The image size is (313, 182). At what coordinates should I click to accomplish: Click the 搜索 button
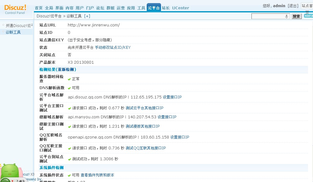click(x=297, y=16)
